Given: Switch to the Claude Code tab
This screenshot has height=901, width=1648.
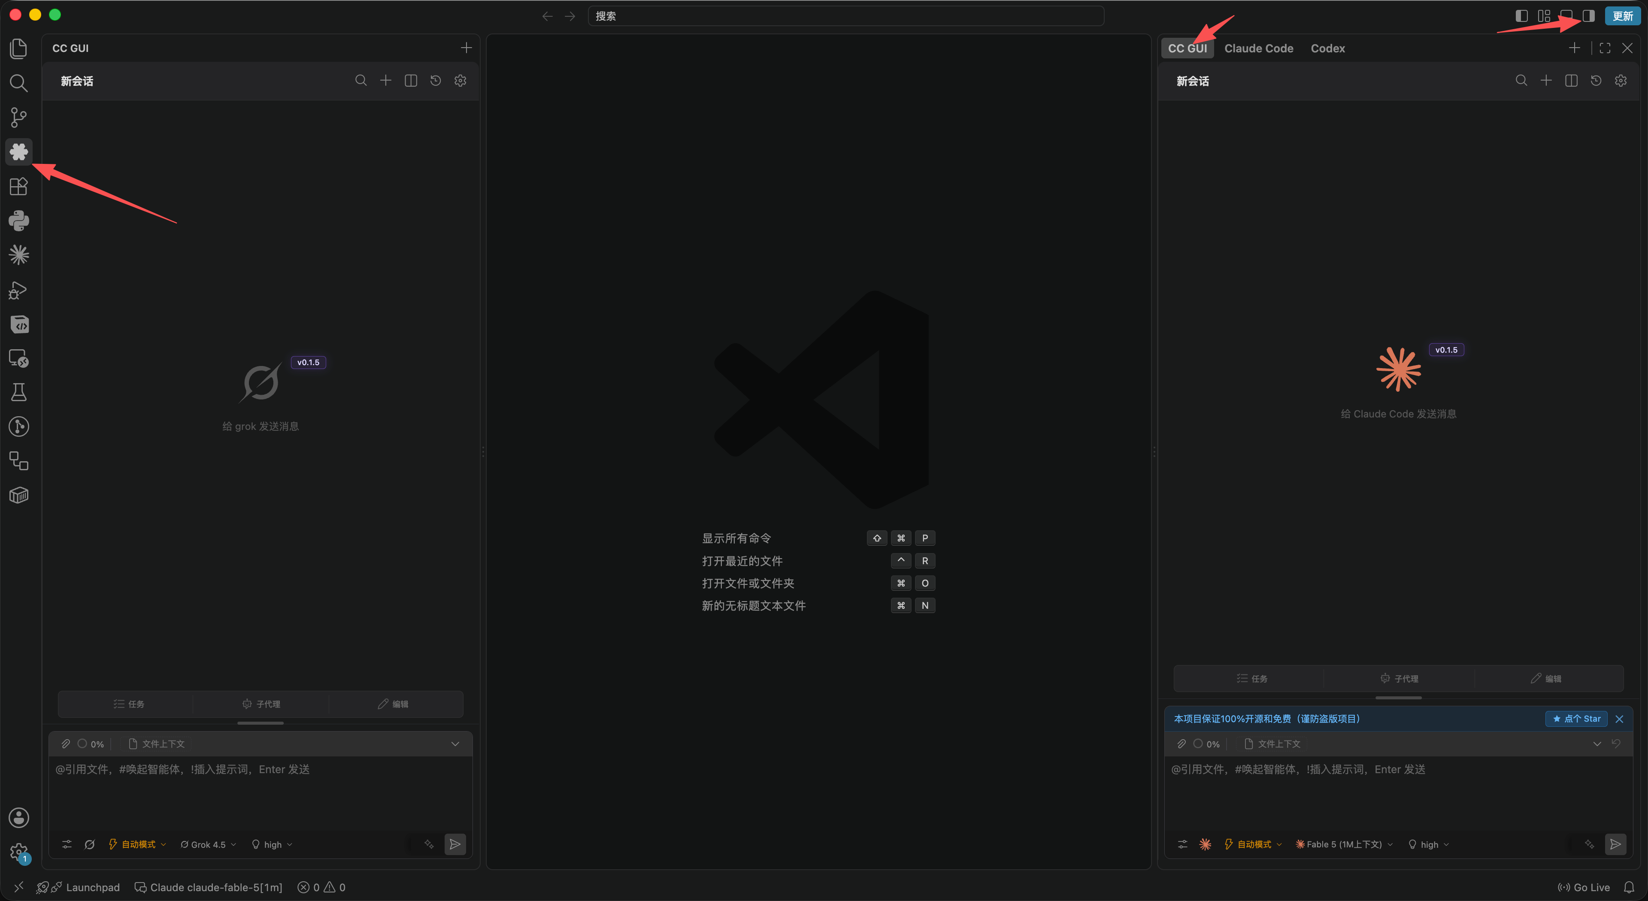Looking at the screenshot, I should [x=1258, y=48].
